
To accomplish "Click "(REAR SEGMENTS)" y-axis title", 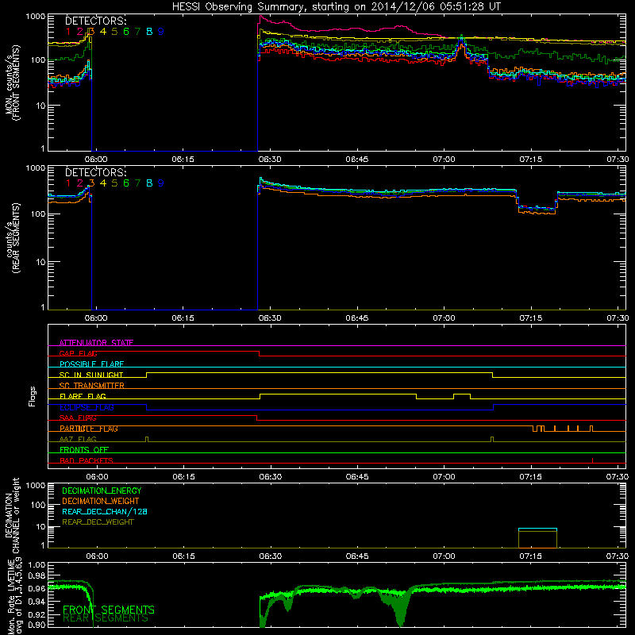I will [17, 238].
